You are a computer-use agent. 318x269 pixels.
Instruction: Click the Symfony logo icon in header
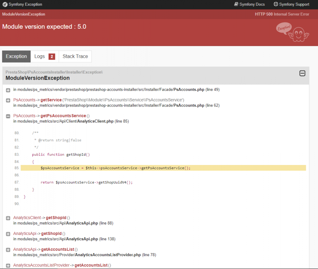pyautogui.click(x=5, y=4)
